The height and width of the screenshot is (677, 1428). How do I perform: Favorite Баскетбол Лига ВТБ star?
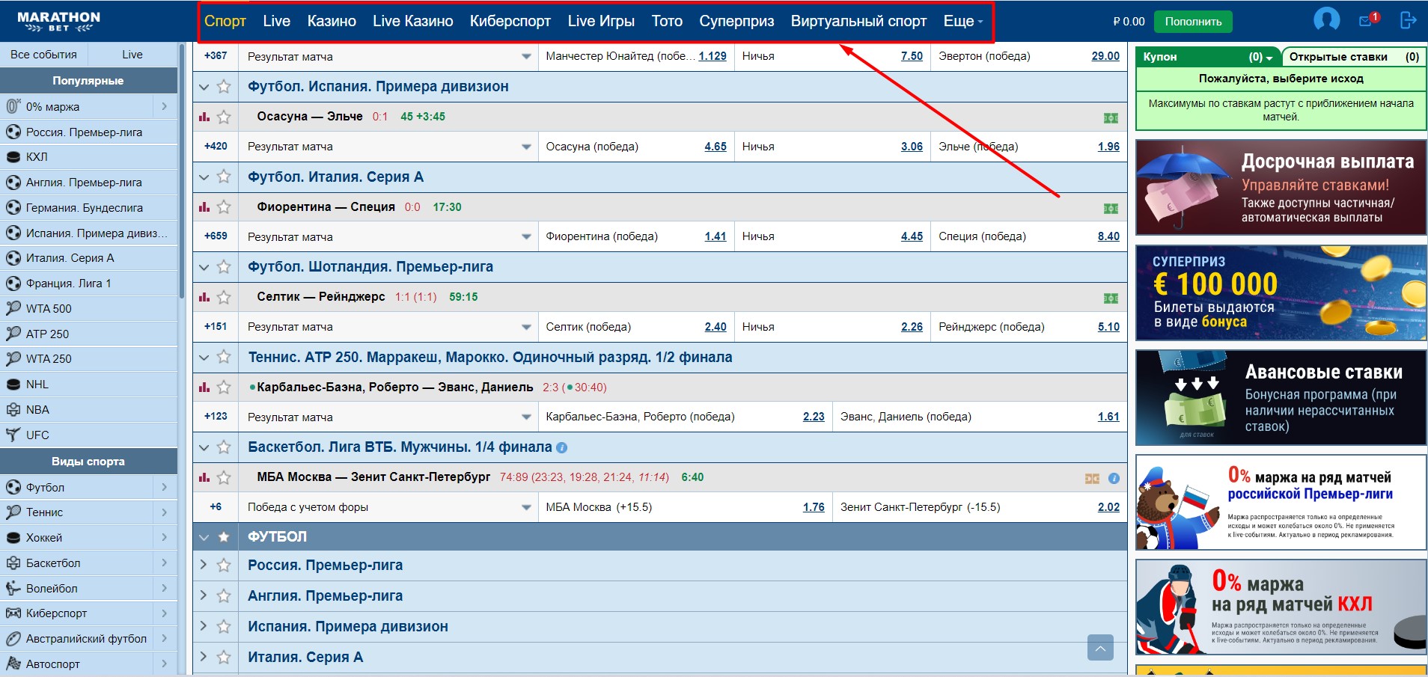pyautogui.click(x=223, y=447)
